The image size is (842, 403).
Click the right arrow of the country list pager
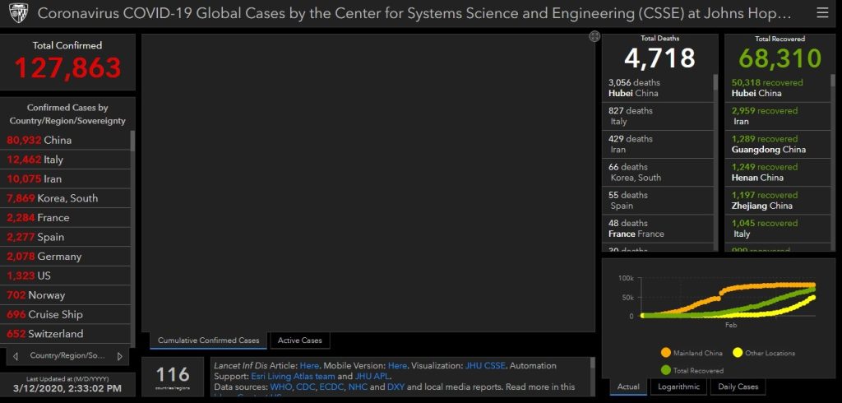pyautogui.click(x=120, y=356)
